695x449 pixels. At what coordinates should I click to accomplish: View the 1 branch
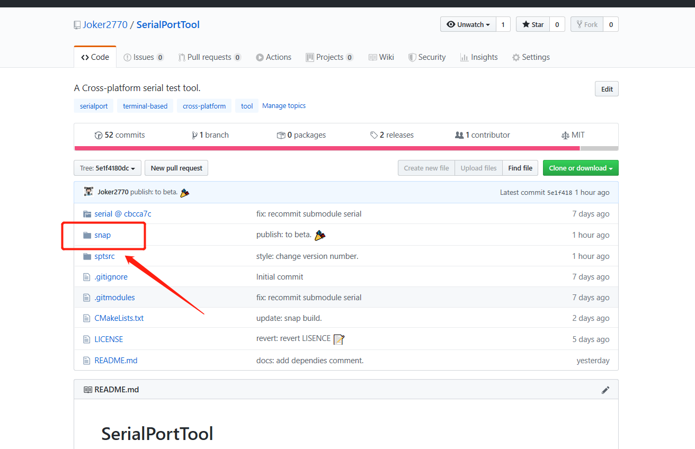[x=210, y=135]
